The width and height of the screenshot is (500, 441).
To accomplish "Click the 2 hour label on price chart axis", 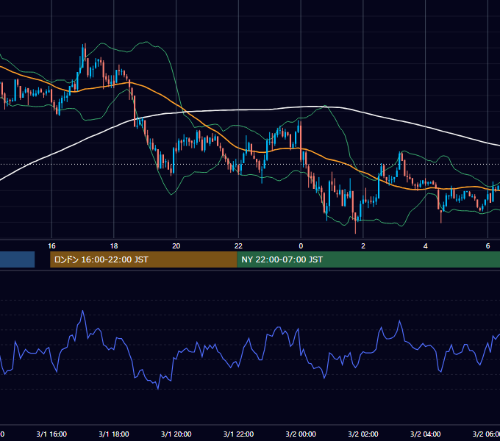I will coord(363,246).
